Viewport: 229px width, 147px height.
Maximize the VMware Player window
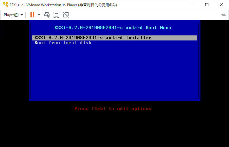tap(207, 5)
